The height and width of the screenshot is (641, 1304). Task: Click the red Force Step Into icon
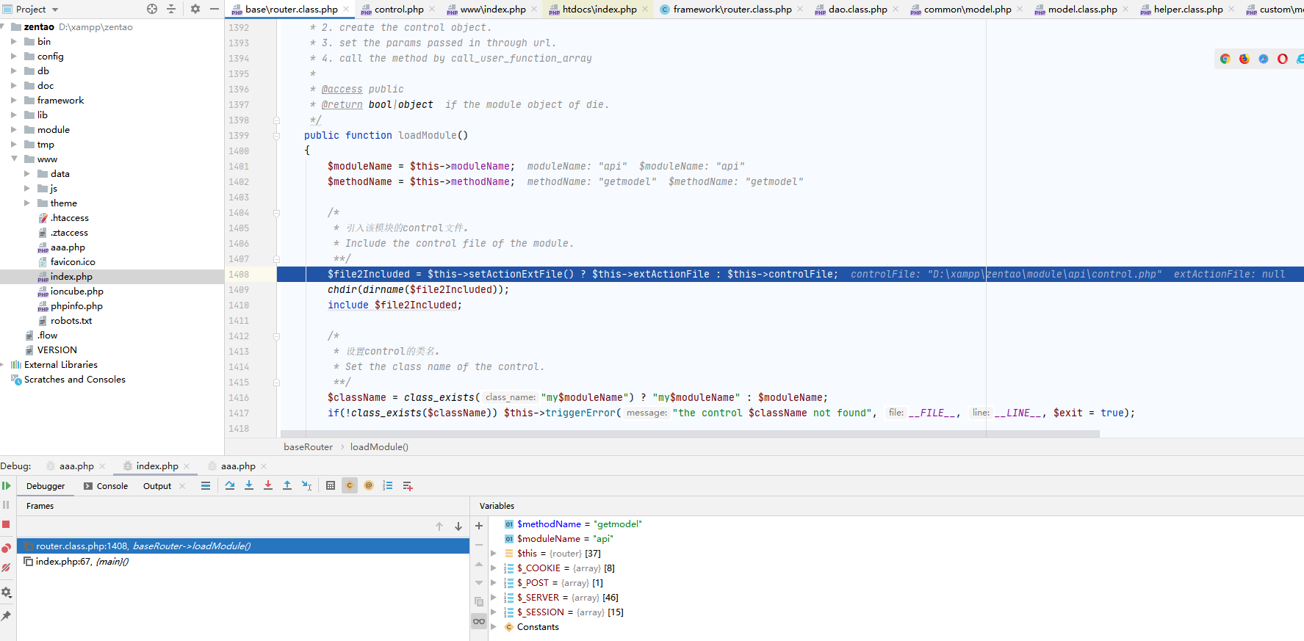[268, 485]
